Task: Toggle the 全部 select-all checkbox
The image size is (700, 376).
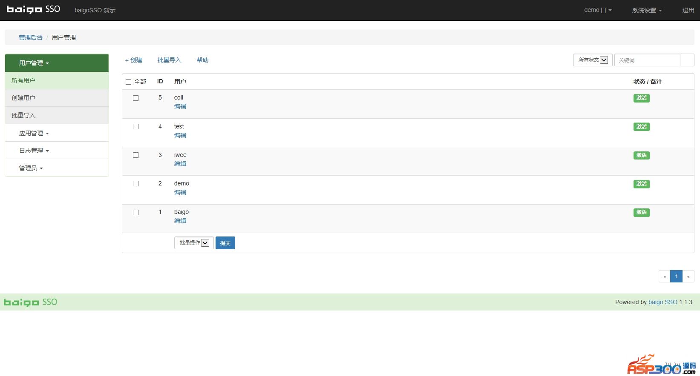Action: (128, 82)
